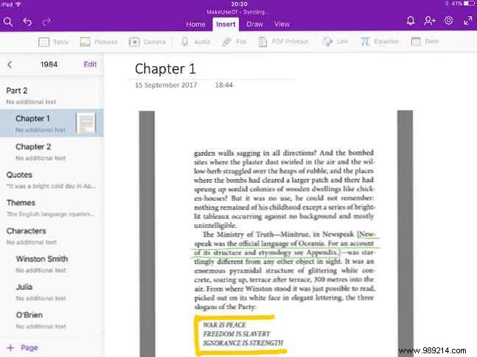Screen dimensions: 477x357
Task: Insert a Table
Action: tap(53, 42)
